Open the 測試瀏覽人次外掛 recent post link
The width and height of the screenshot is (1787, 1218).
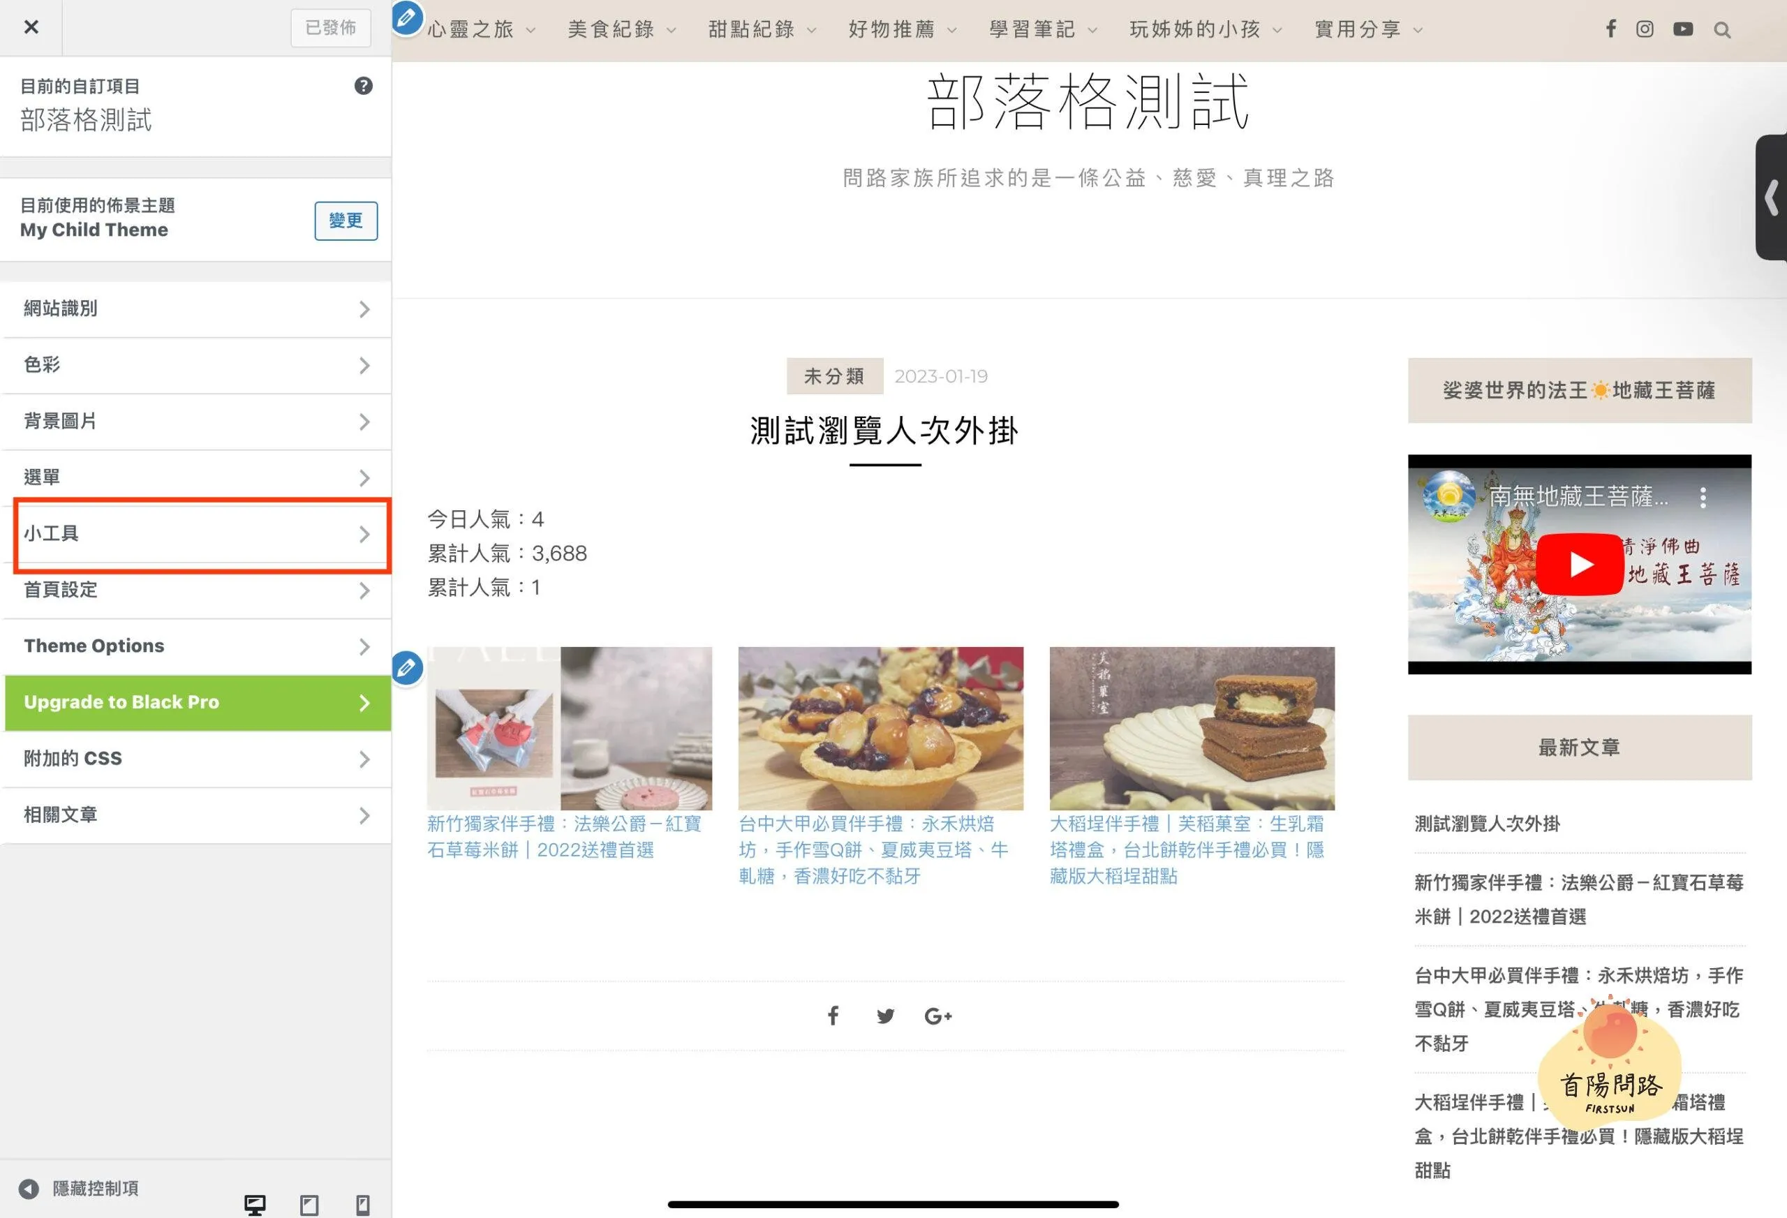(x=1486, y=824)
